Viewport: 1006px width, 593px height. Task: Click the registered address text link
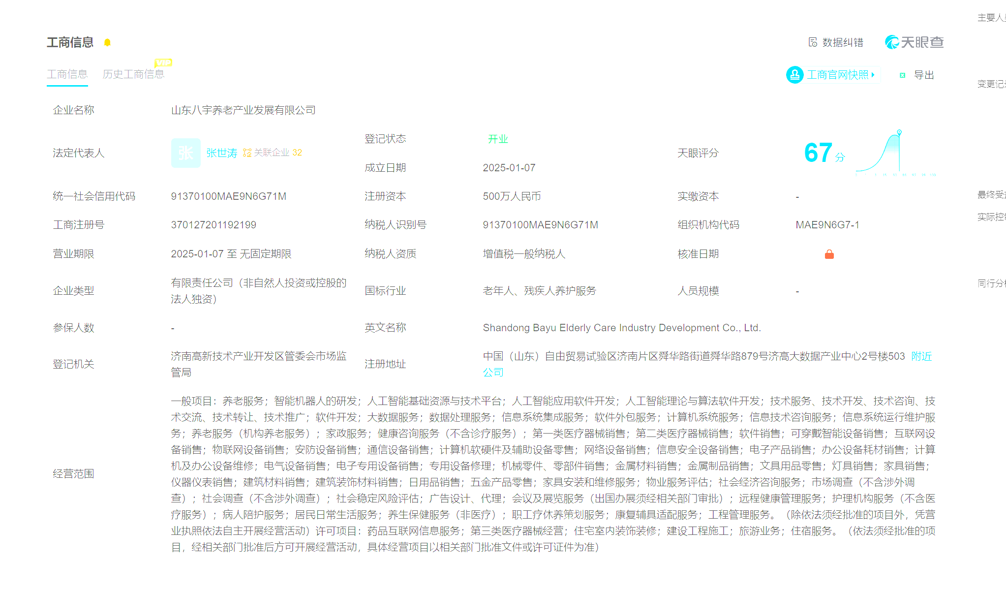[693, 356]
